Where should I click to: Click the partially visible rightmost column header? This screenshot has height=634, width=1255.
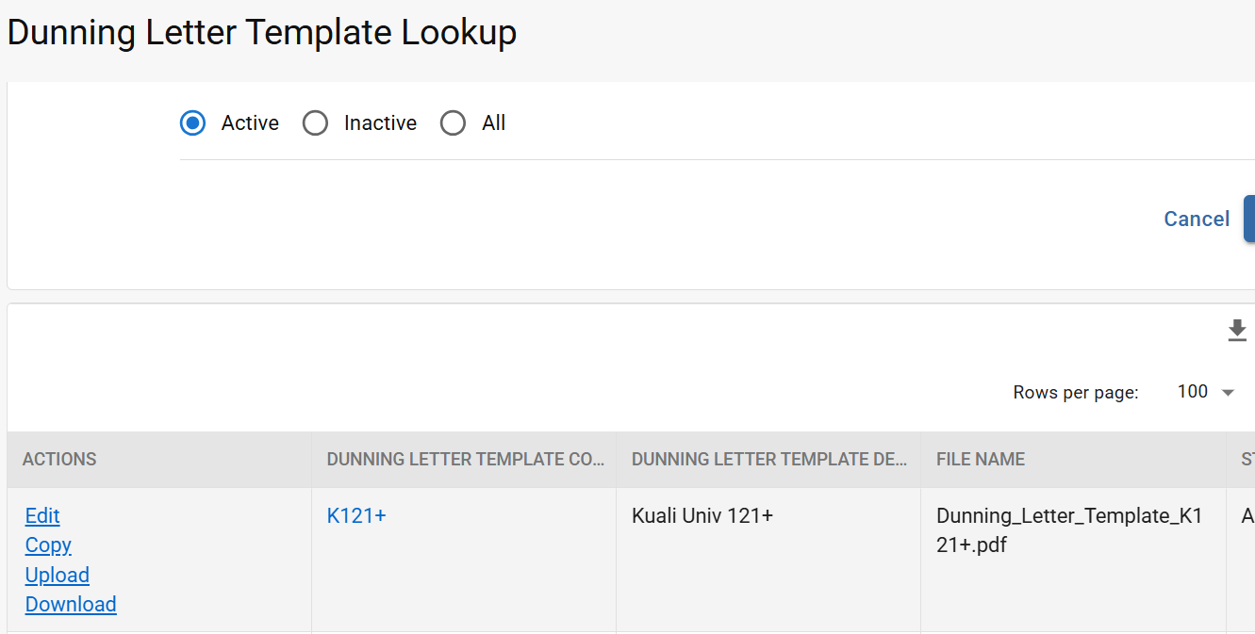pos(1246,459)
